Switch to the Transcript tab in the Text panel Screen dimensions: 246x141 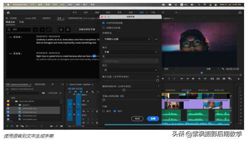pyautogui.click(x=10, y=22)
